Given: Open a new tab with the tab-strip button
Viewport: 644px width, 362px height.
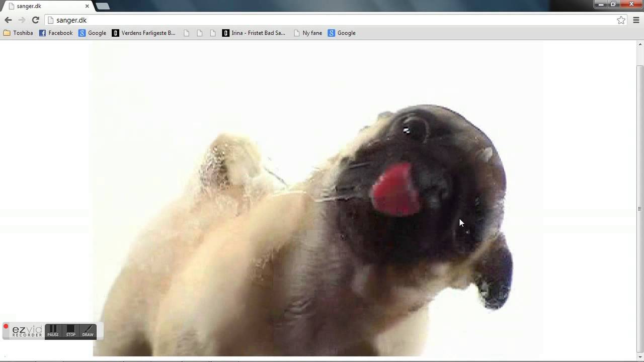Looking at the screenshot, I should (103, 6).
